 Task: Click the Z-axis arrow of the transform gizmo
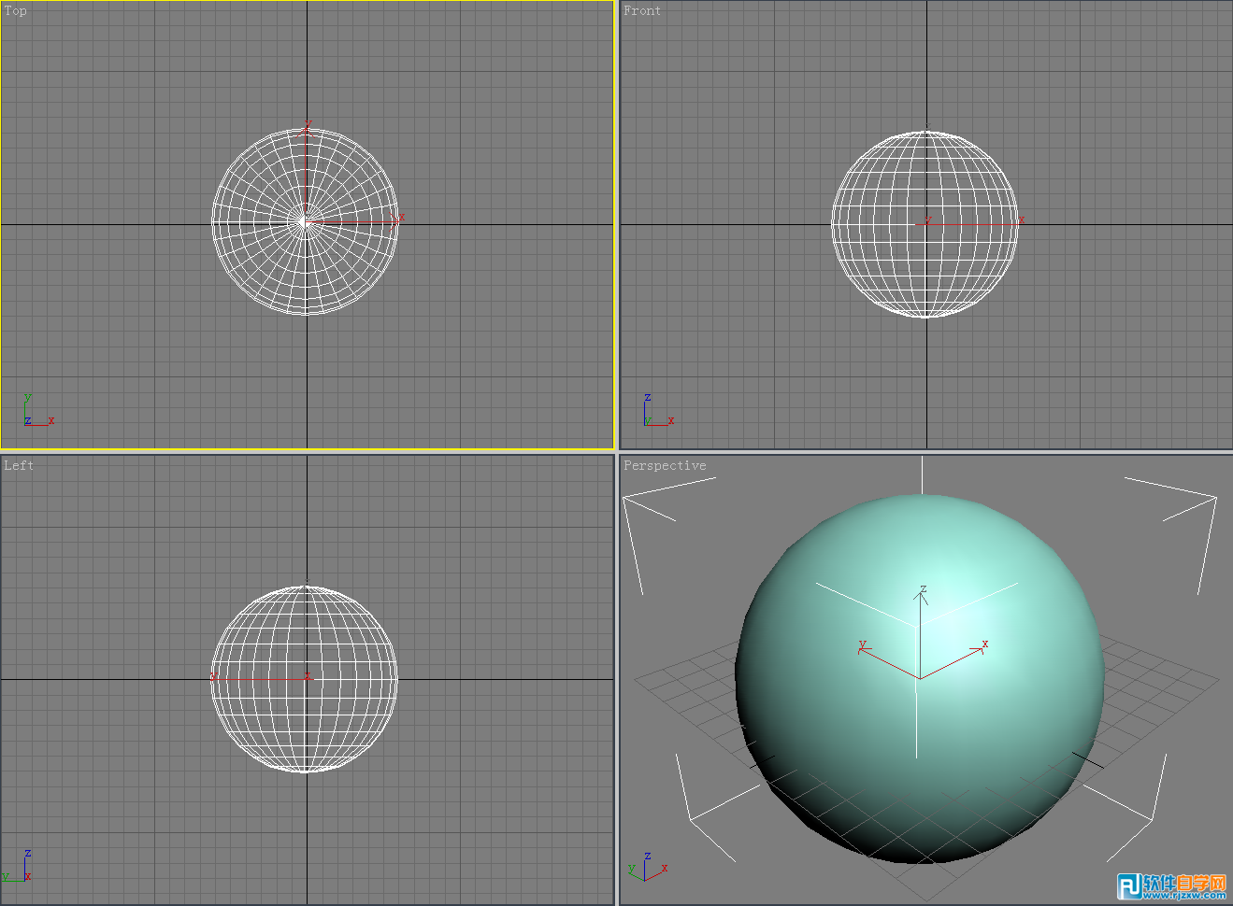[921, 598]
